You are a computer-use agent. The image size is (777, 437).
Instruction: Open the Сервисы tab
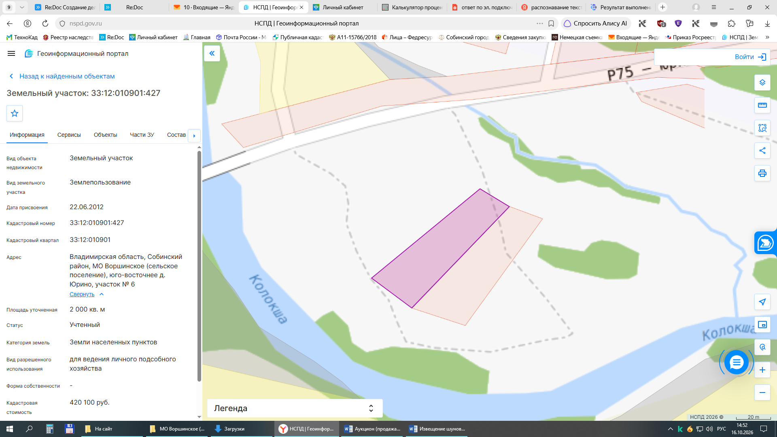point(69,135)
